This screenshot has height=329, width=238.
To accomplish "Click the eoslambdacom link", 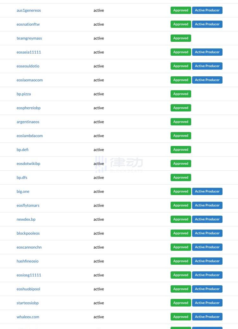I will pos(29,136).
